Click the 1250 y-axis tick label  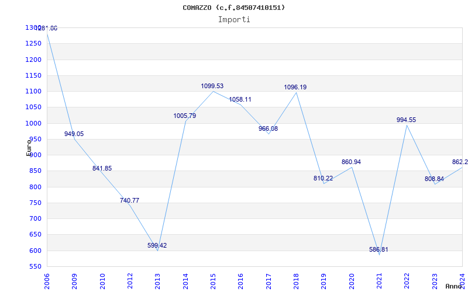point(33,43)
